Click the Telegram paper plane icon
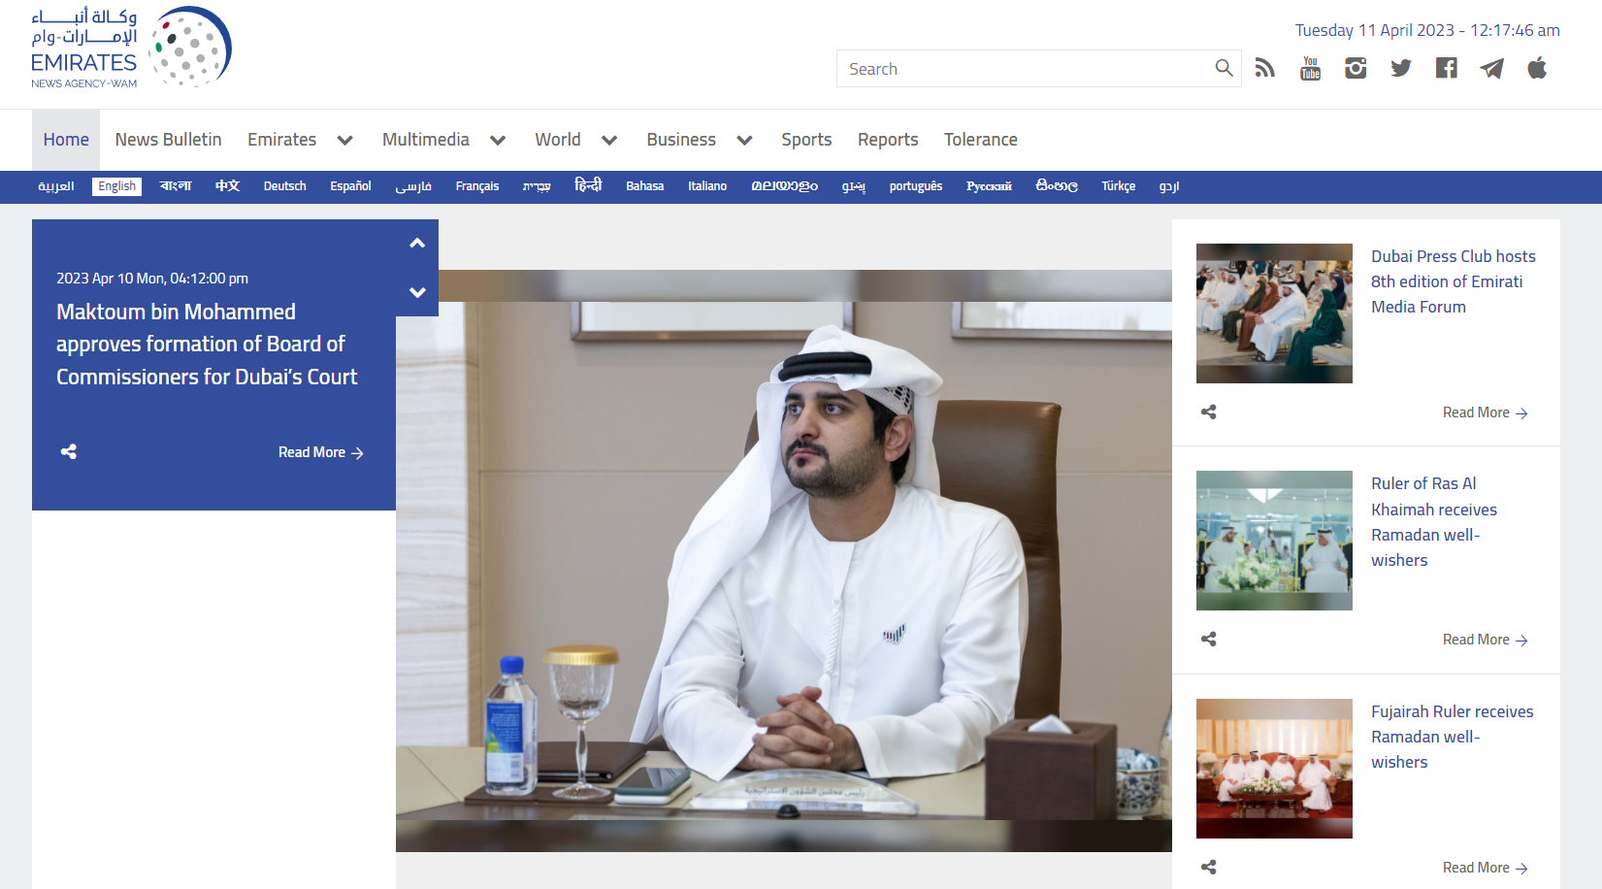The image size is (1602, 889). [1491, 68]
